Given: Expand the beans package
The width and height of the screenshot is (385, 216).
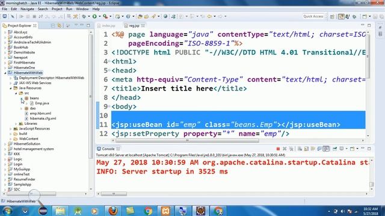Looking at the screenshot, I should pyautogui.click(x=22, y=98).
